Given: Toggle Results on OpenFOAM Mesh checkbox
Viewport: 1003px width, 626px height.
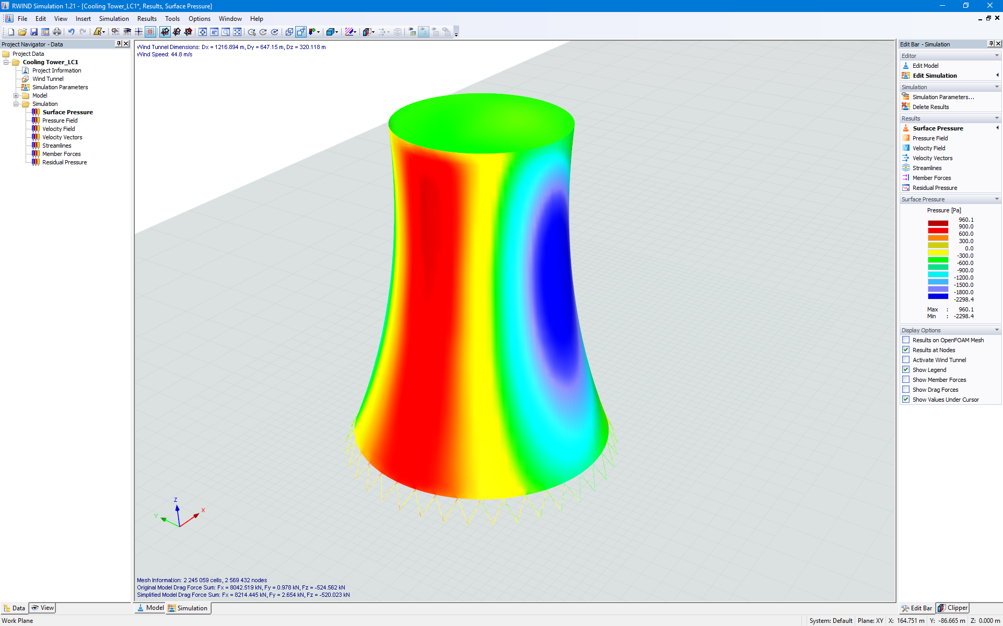Looking at the screenshot, I should pos(905,340).
